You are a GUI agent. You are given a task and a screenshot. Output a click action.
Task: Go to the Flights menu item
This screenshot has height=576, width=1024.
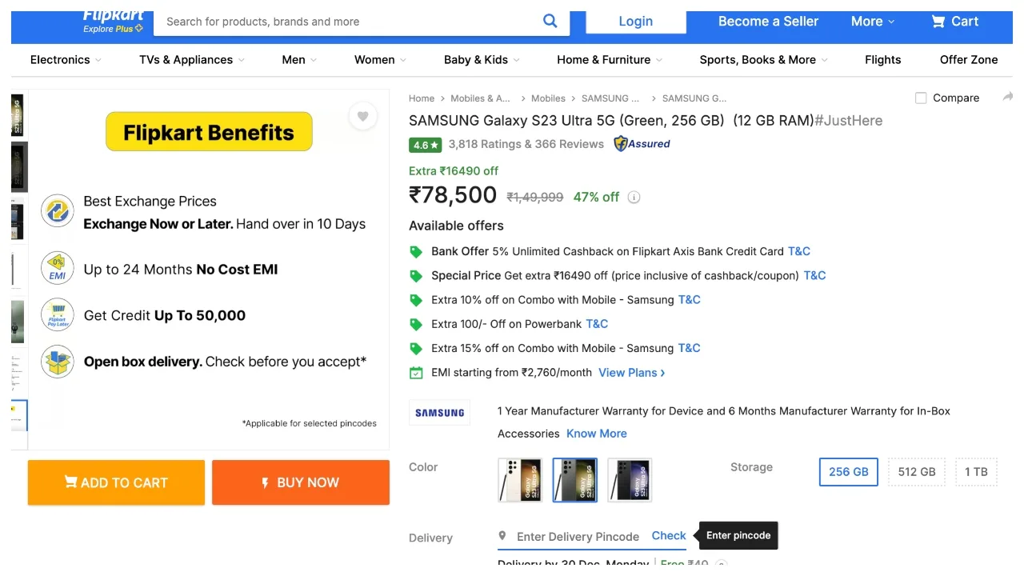pos(882,60)
